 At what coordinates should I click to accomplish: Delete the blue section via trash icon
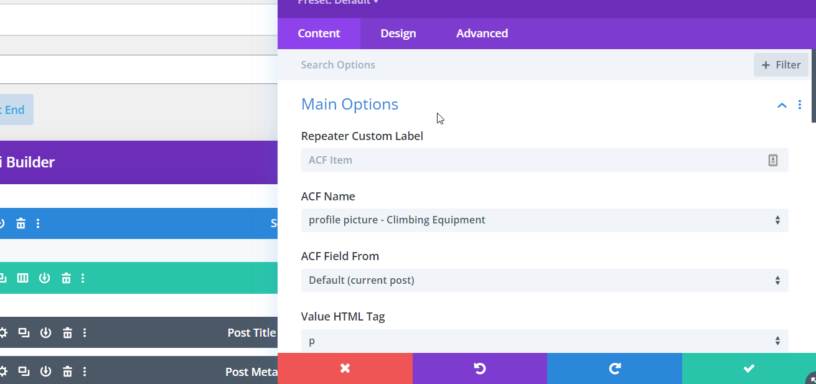click(21, 223)
